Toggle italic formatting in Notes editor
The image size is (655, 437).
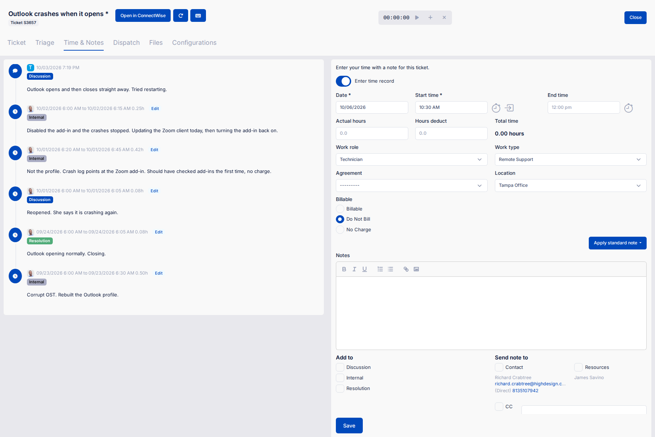pyautogui.click(x=354, y=269)
